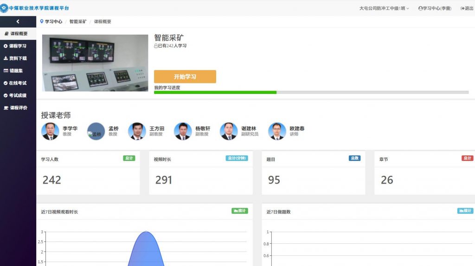Screen dimensions: 475x266
Task: Open 考试成绩 in the sidebar
Action: (18, 95)
